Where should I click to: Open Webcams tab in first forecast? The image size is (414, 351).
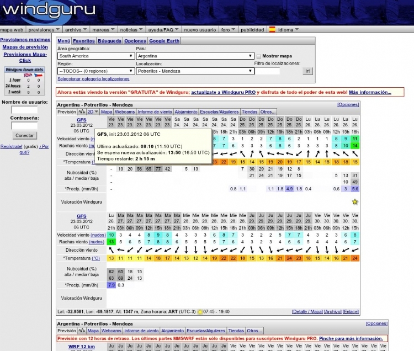click(x=125, y=112)
